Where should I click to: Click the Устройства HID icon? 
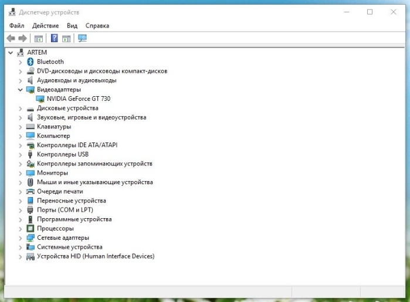pos(31,256)
